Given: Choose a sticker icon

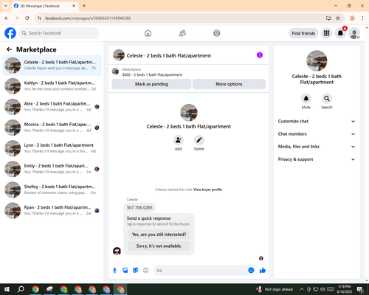Looking at the screenshot, I should 136,271.
